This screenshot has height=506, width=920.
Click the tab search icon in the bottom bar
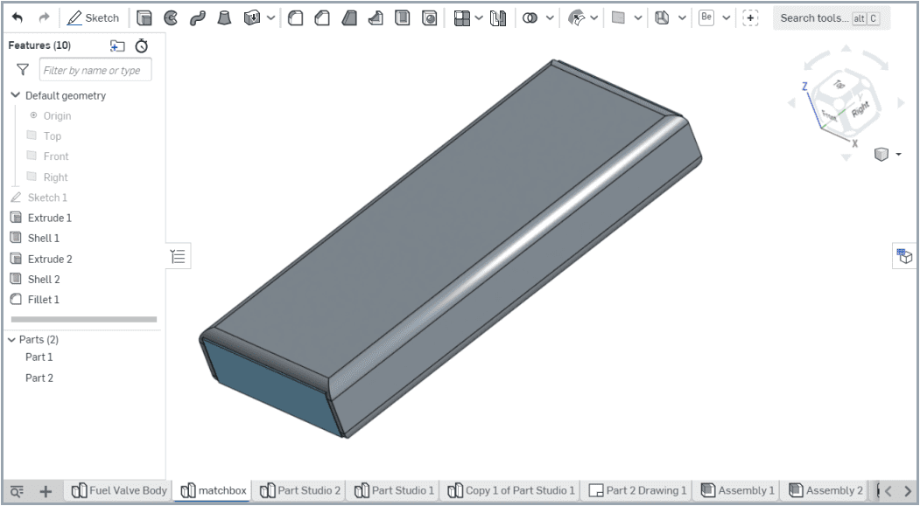point(17,491)
